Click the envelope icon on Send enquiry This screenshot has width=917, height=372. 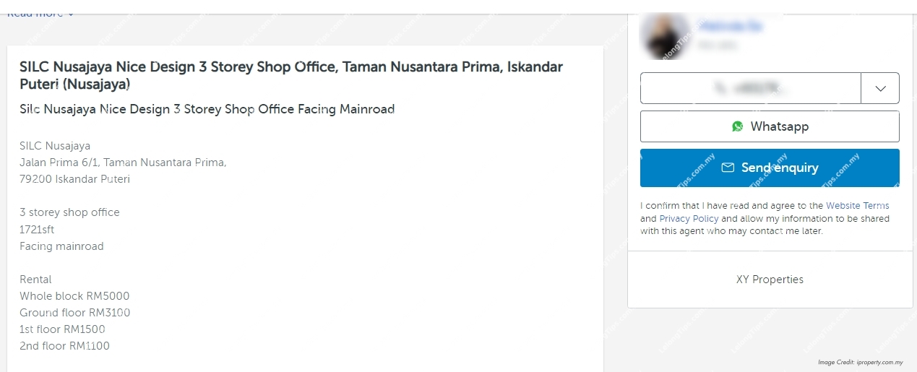click(x=728, y=168)
